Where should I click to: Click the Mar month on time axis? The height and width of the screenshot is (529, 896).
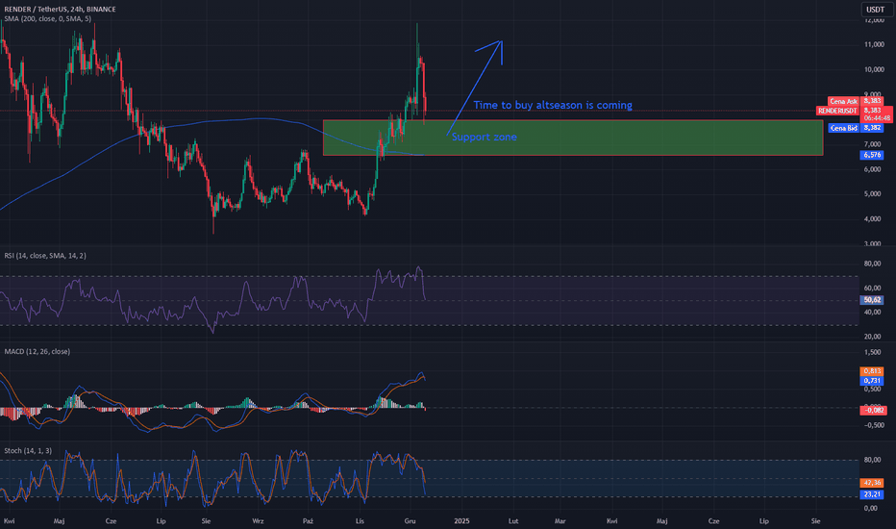pos(560,521)
